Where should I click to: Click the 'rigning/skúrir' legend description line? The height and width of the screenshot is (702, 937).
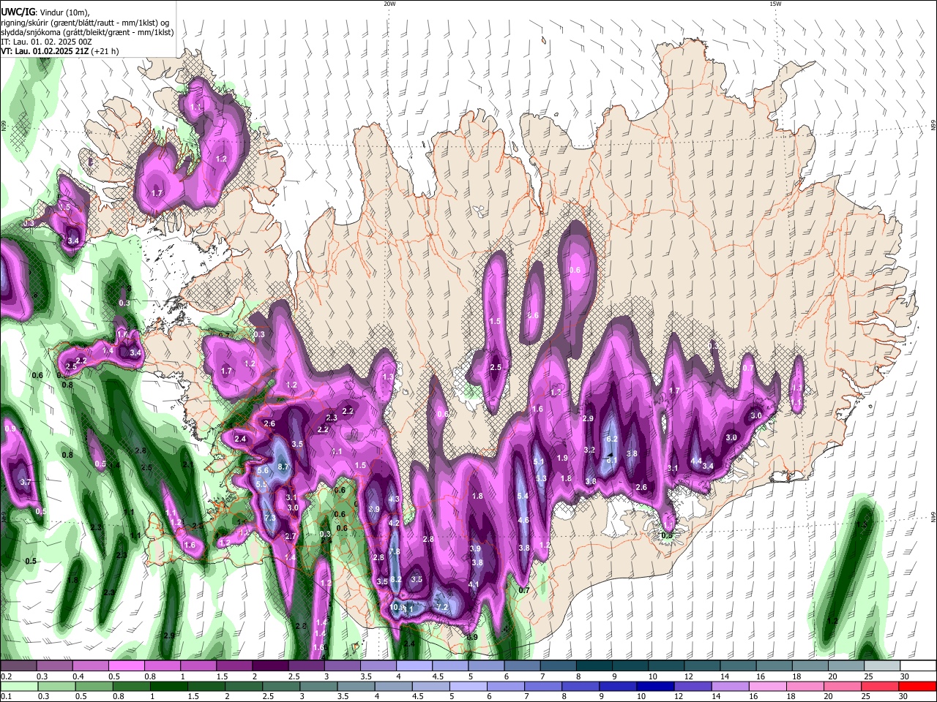pos(84,23)
